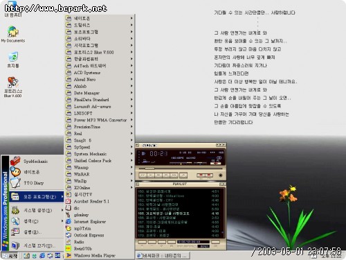
Task: Click the 시작 Start button
Action: [x=10, y=256]
